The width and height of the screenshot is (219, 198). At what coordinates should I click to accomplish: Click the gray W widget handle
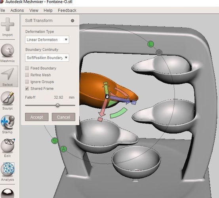(159, 53)
